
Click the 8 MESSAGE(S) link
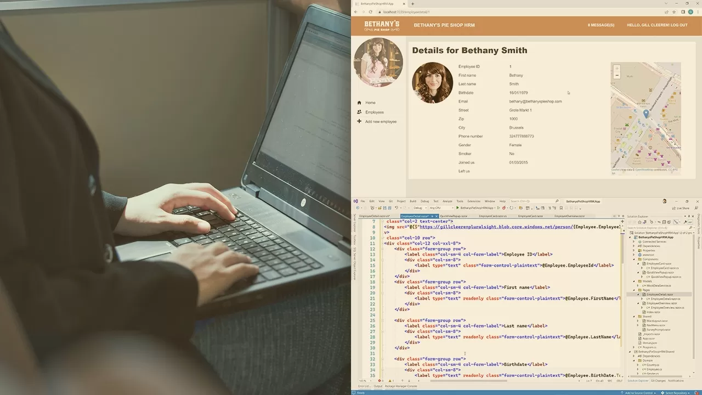click(x=601, y=25)
